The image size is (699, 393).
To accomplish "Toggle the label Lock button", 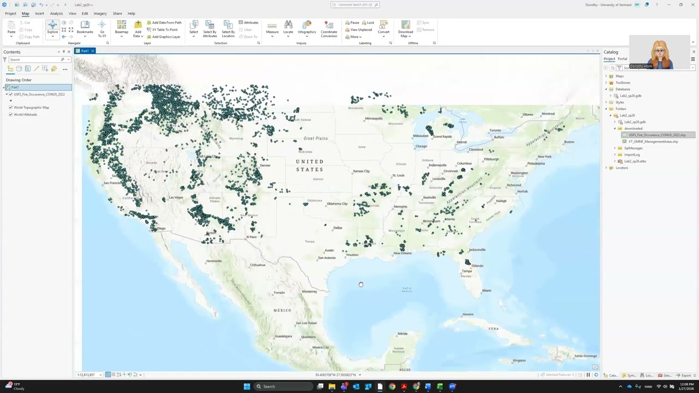I will tap(368, 22).
